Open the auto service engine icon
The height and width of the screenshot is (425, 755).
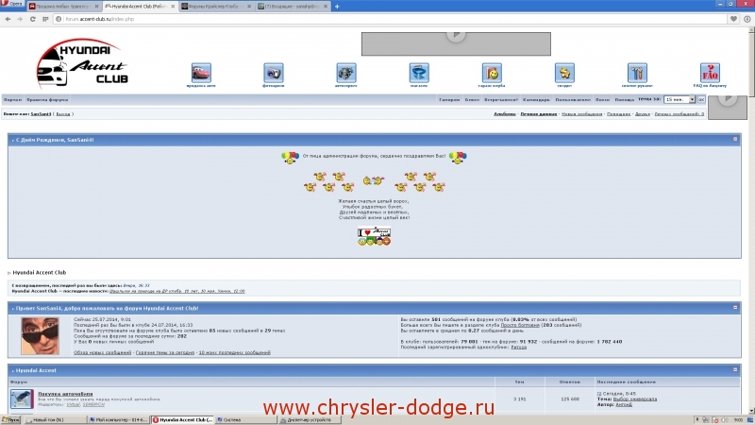[x=346, y=74]
